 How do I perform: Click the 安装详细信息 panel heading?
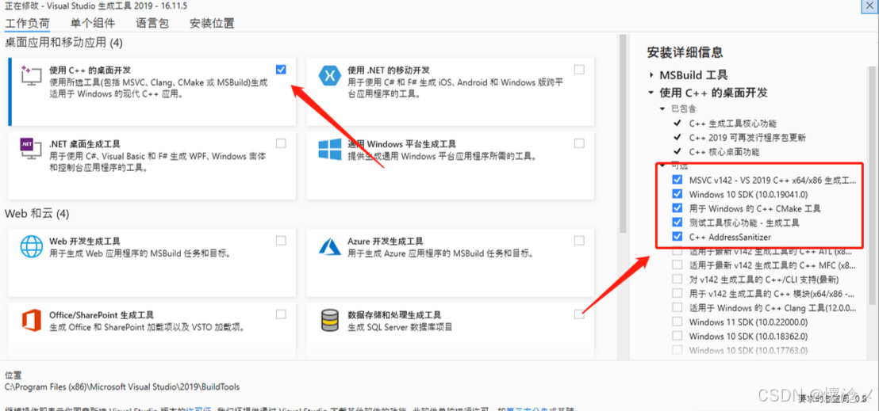685,52
